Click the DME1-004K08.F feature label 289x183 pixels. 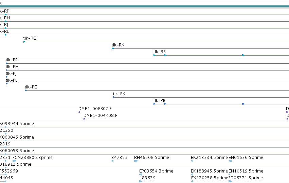[100, 116]
